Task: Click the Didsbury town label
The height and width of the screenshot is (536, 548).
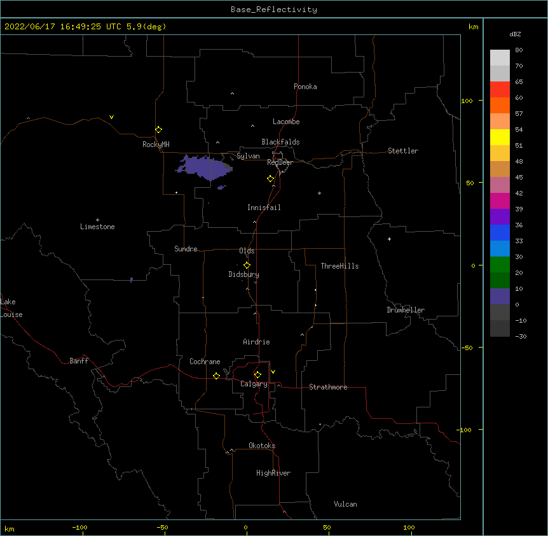Action: coord(243,274)
